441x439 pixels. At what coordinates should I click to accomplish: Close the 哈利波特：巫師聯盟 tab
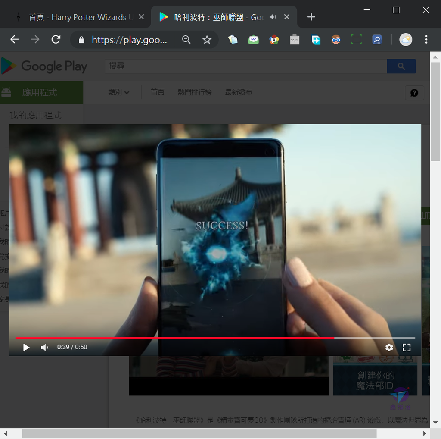[286, 17]
